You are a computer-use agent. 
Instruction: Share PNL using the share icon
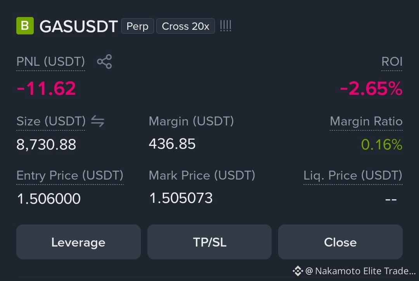click(x=104, y=62)
